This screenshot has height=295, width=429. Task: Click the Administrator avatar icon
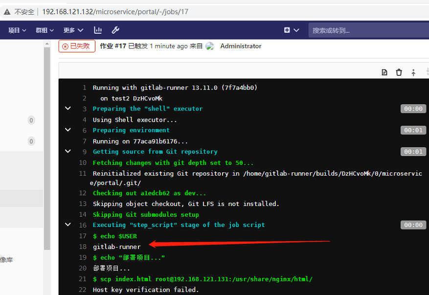click(210, 46)
